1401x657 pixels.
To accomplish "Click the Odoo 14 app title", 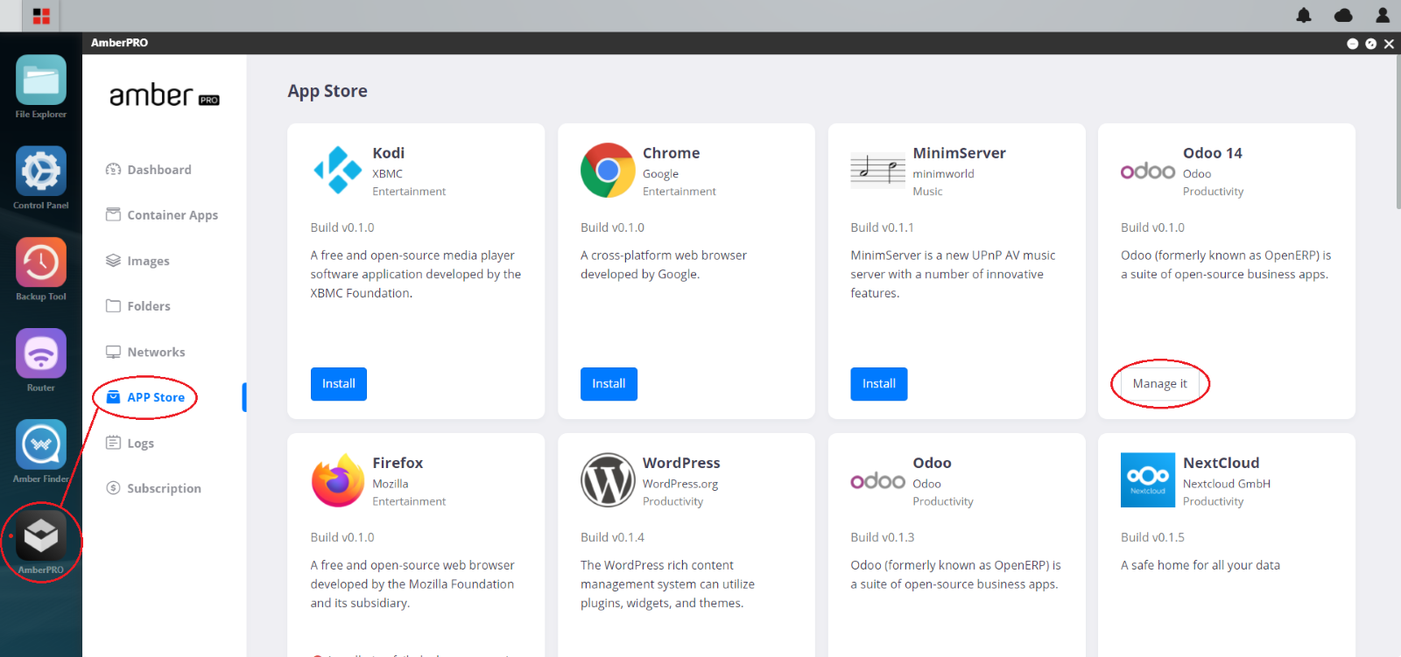I will click(1213, 153).
